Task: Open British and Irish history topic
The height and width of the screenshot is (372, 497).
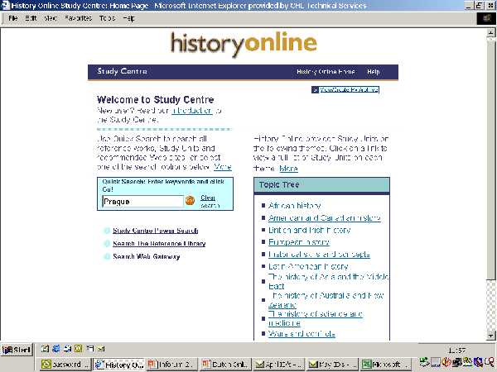Action: pyautogui.click(x=309, y=230)
